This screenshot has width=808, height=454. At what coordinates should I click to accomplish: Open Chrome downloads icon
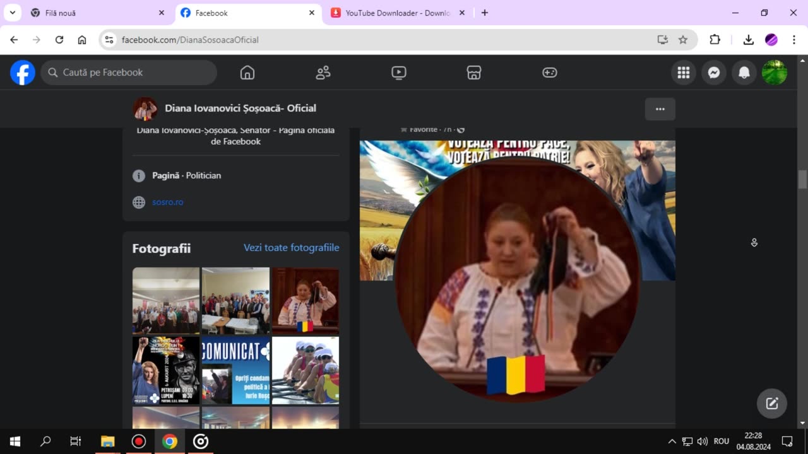pos(749,40)
